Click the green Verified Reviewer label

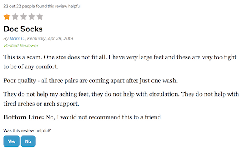21,46
